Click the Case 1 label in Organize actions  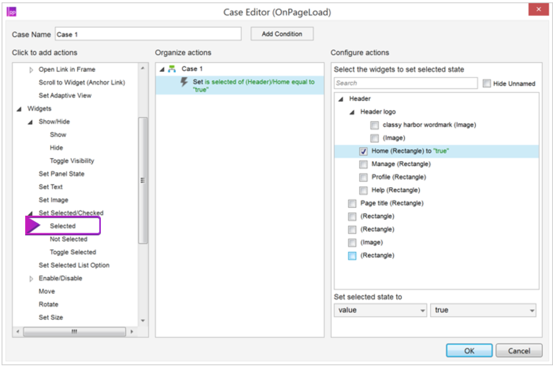click(192, 69)
